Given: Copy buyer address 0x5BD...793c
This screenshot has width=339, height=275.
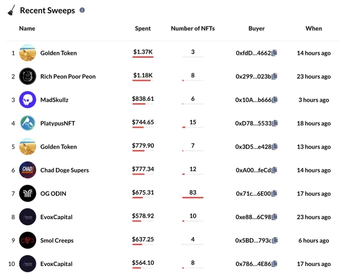Looking at the screenshot, I should (275, 240).
